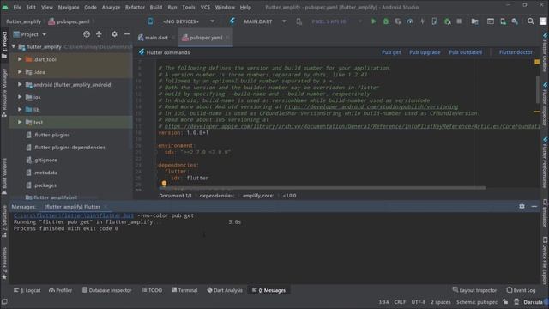
Task: Hide the Messages panel minus icon
Action: click(534, 206)
